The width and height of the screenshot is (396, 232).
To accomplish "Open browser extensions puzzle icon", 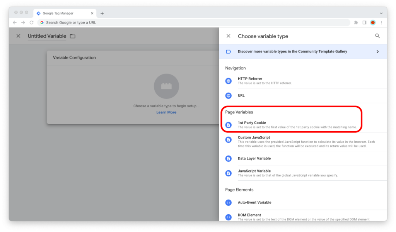I will [356, 22].
